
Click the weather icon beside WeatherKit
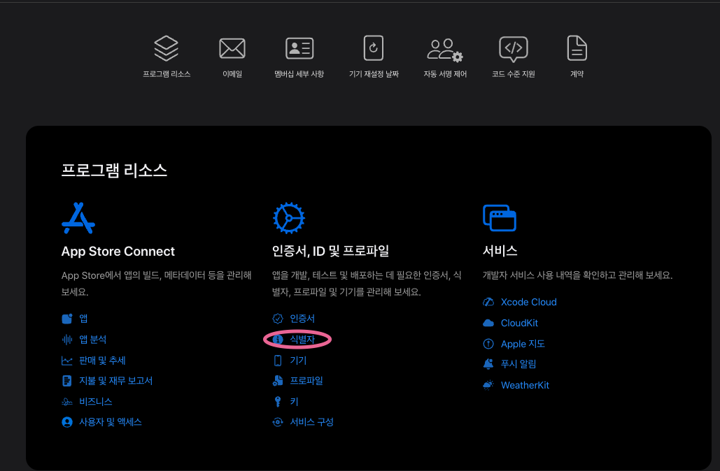(488, 385)
